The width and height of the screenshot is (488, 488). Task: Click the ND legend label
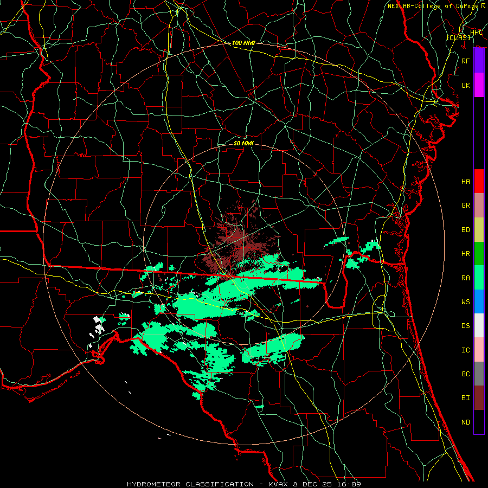[x=466, y=422]
